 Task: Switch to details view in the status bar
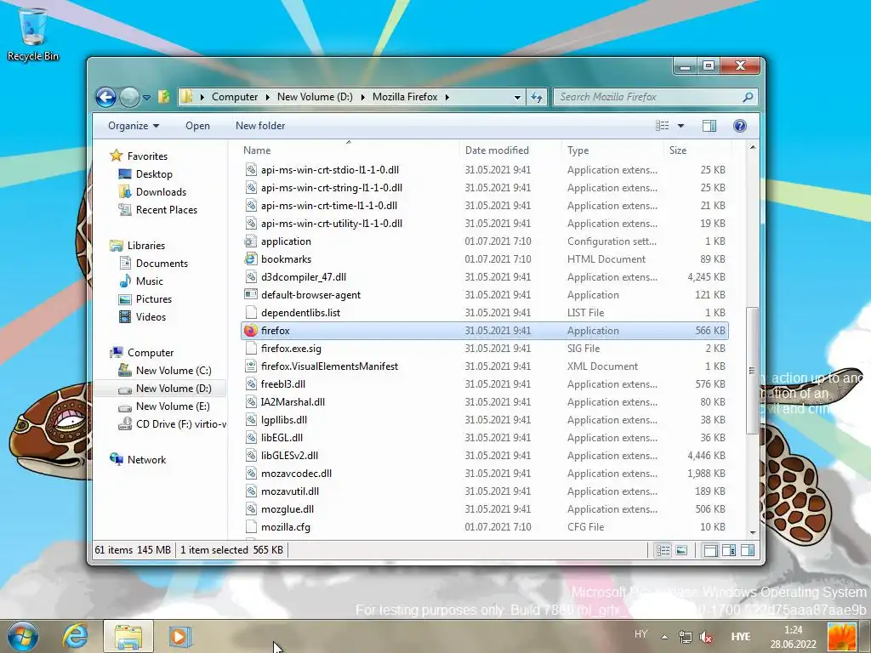click(663, 550)
